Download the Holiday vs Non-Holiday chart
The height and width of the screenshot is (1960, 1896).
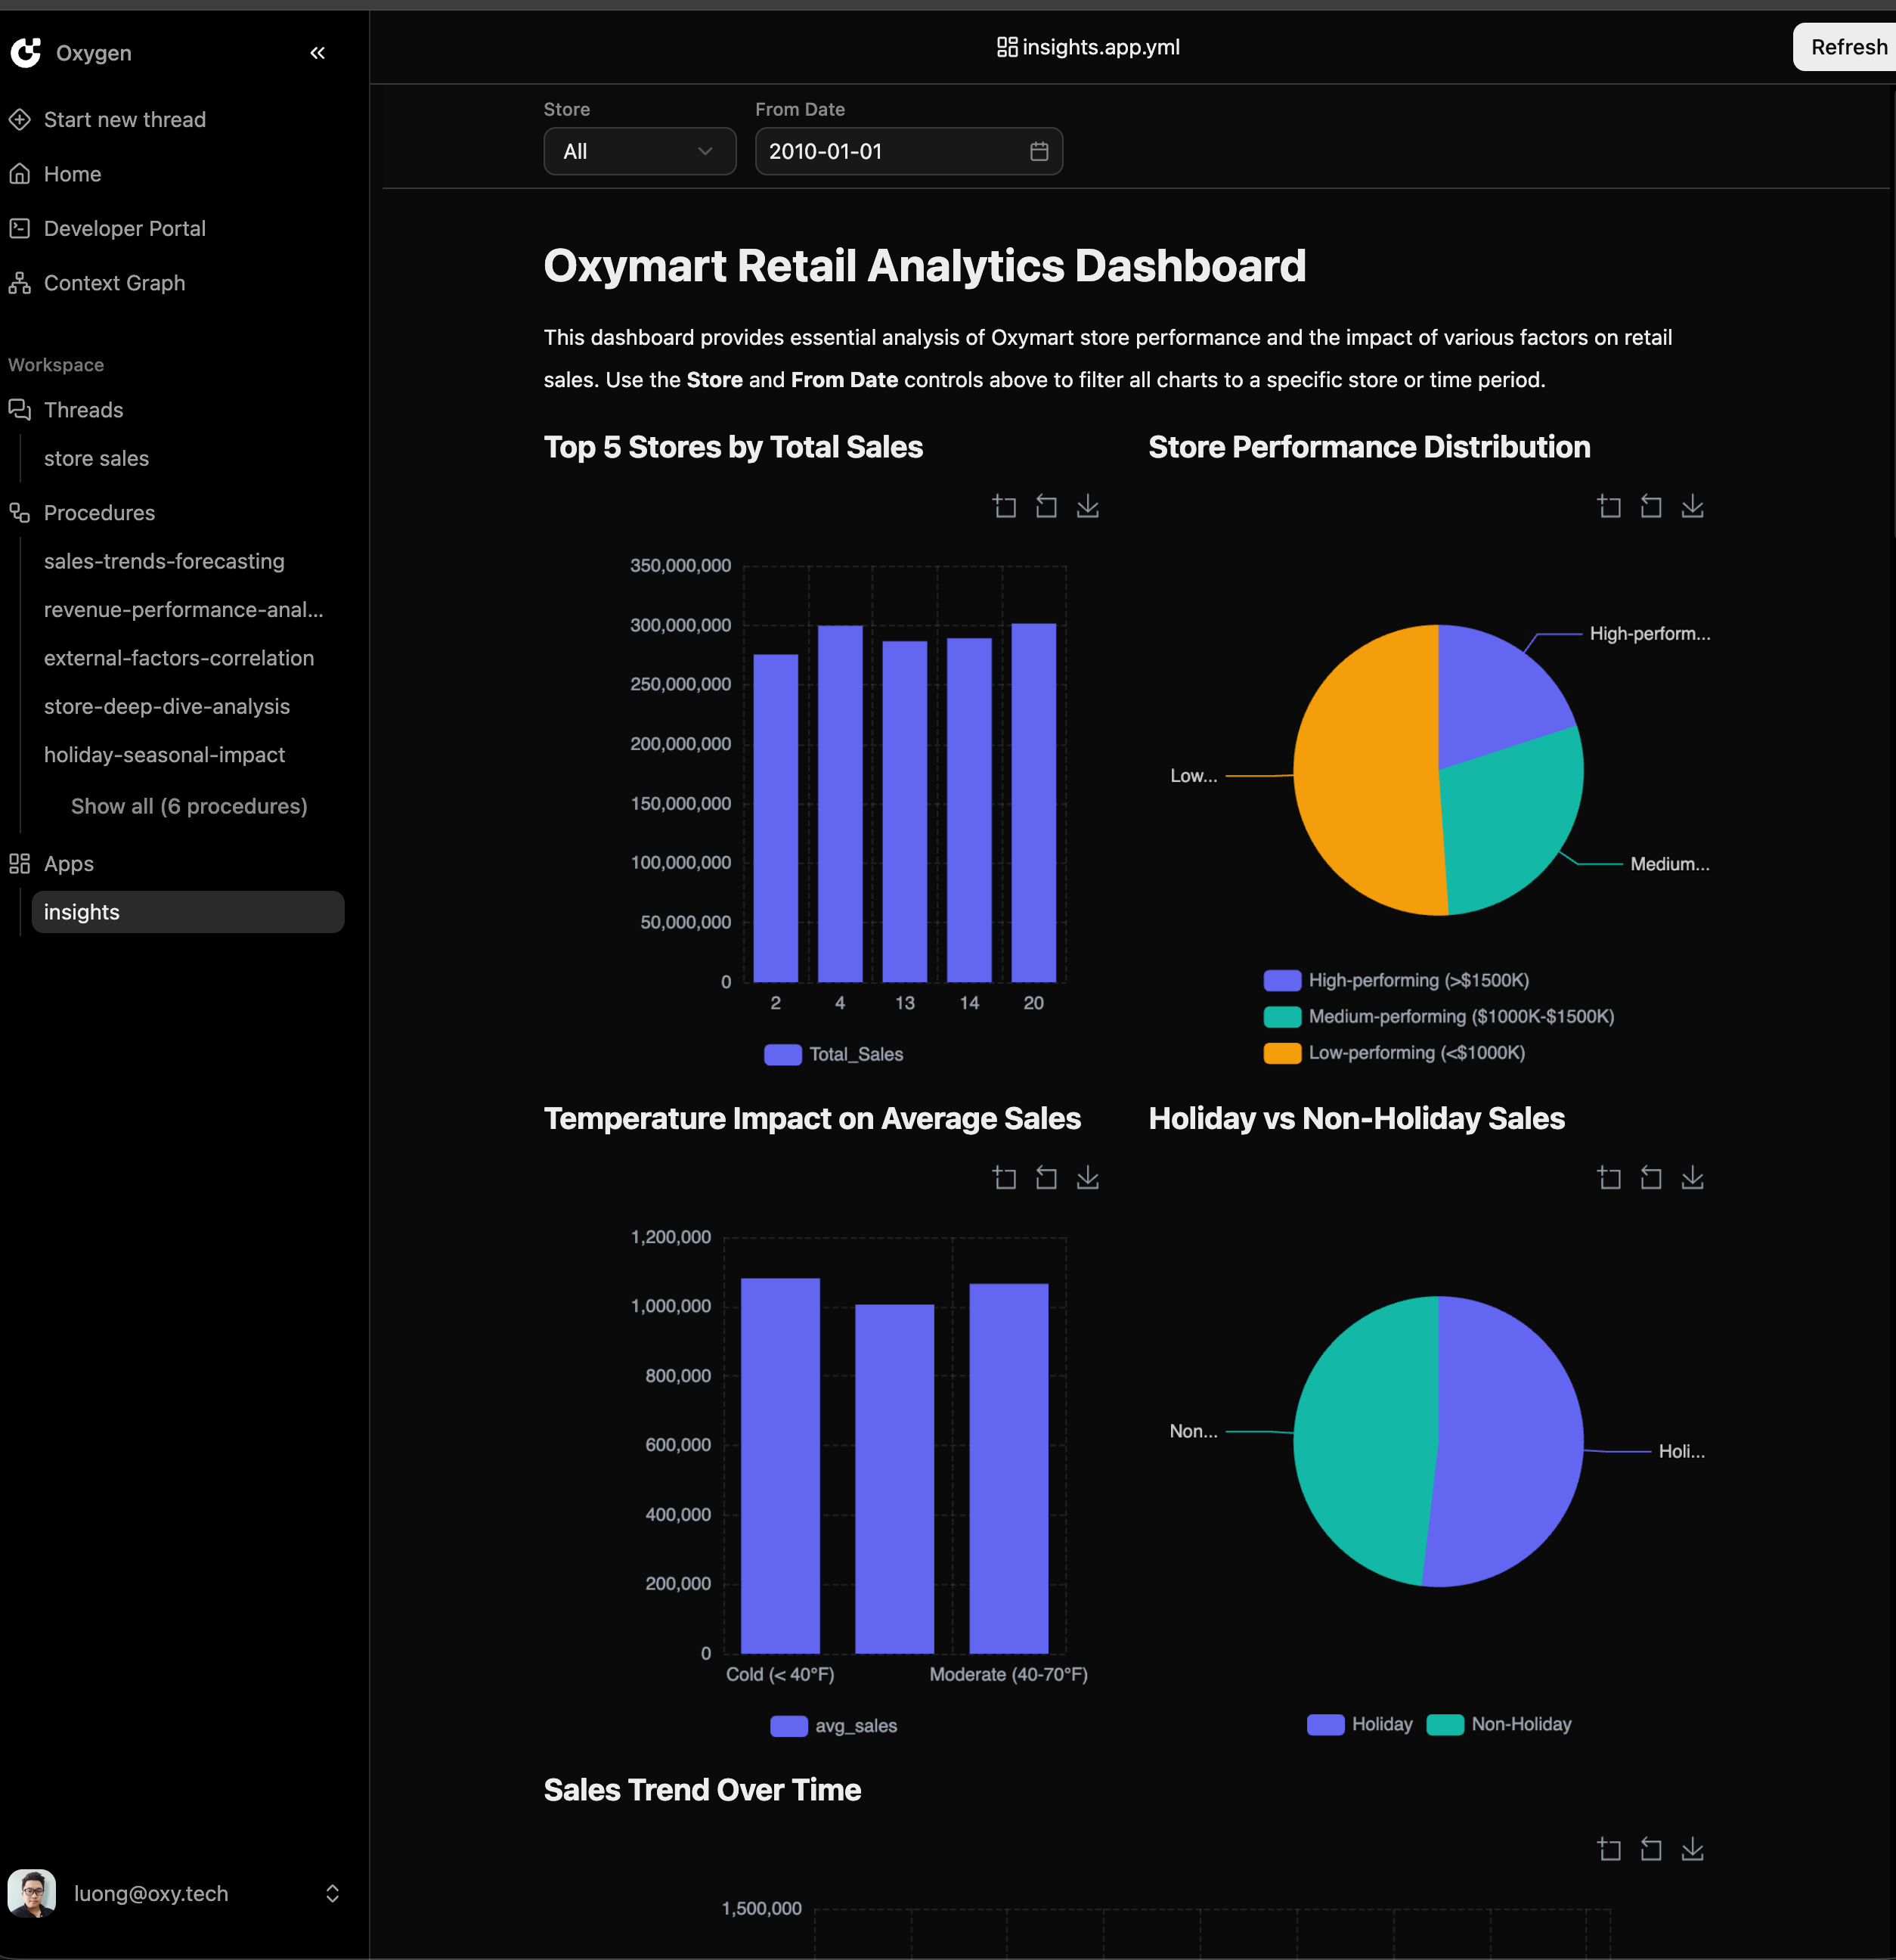pyautogui.click(x=1692, y=1178)
